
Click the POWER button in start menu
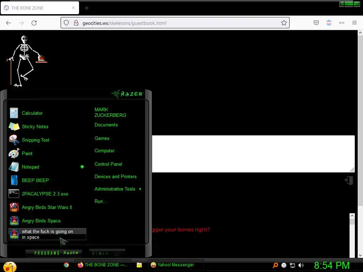click(x=107, y=253)
